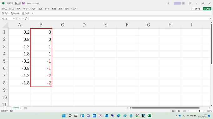
Task: Switch to Normal view in status bar
Action: tap(173, 111)
